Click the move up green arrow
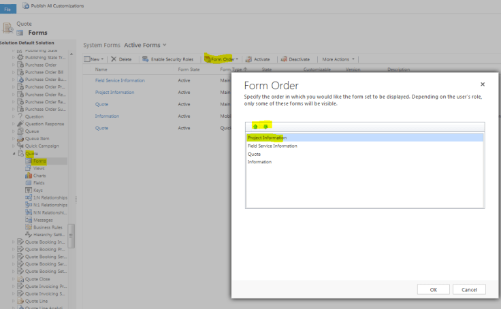This screenshot has height=309, width=501. click(x=255, y=126)
